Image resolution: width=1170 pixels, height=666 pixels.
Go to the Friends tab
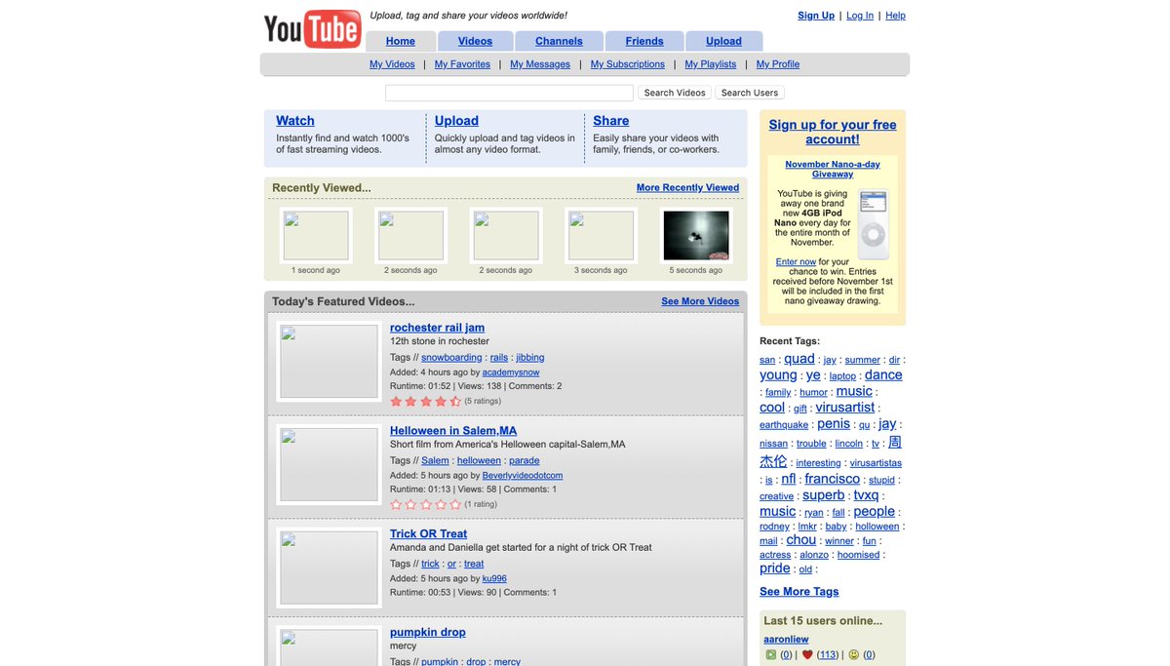[x=644, y=41]
